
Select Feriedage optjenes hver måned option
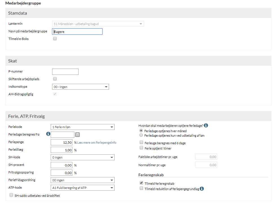(x=141, y=131)
